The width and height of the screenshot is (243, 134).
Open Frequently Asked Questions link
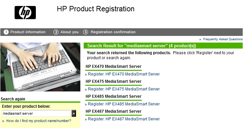[223, 39]
